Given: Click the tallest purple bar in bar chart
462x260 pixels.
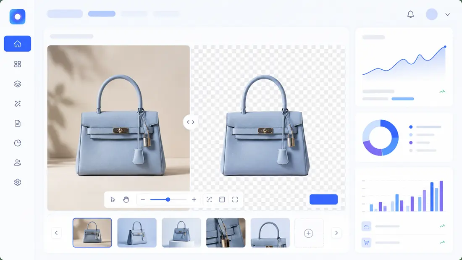Looking at the screenshot, I should [x=441, y=196].
